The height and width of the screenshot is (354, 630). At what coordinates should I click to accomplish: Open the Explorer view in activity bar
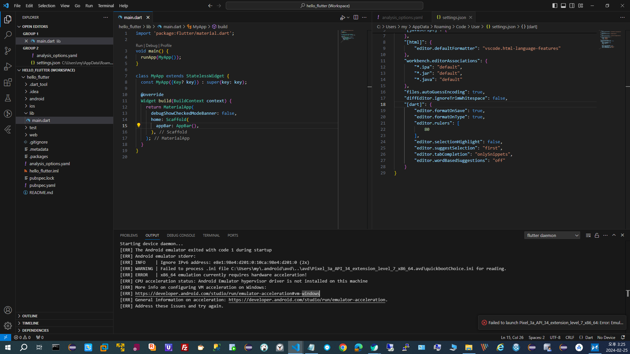8,19
